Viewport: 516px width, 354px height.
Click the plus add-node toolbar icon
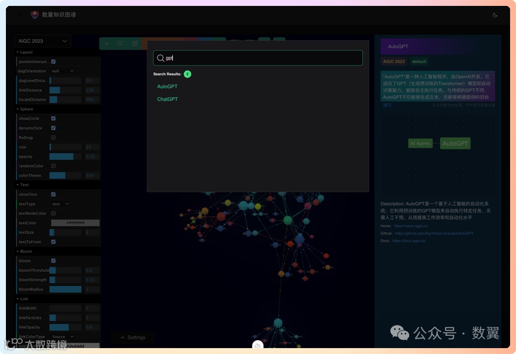106,43
